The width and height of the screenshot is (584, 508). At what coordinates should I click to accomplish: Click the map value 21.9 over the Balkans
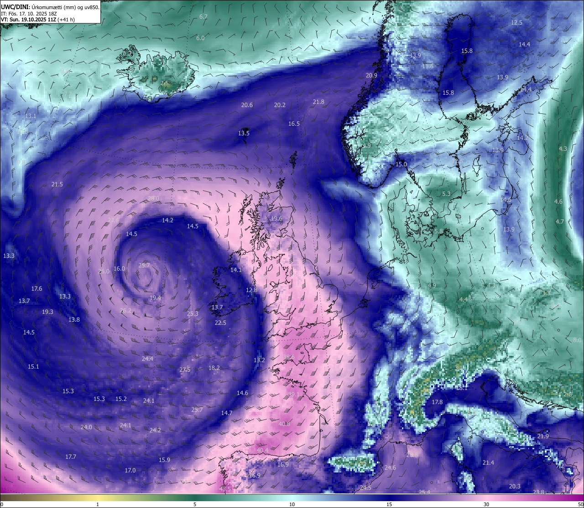[x=543, y=436]
